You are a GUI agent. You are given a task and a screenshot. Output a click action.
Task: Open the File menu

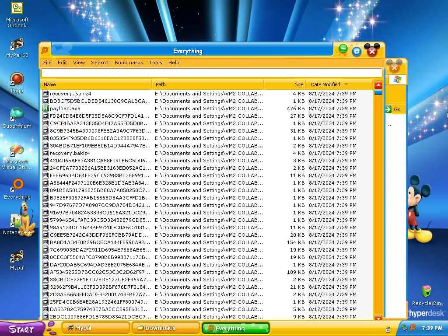(x=47, y=63)
